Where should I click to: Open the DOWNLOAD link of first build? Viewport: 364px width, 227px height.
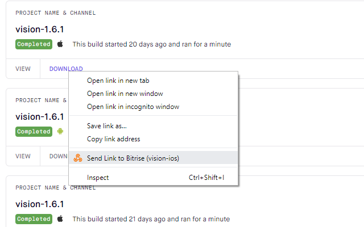pos(66,69)
